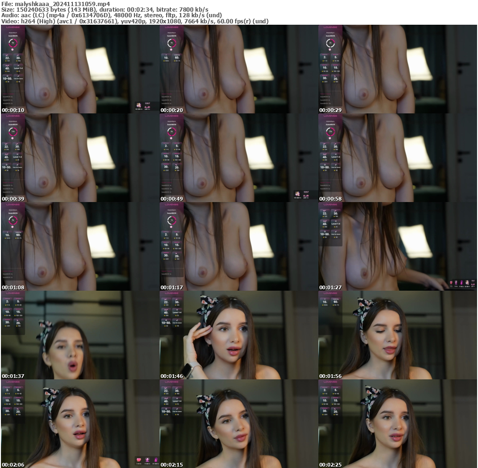This screenshot has width=478, height=468.
Task: Click the broom icon on Clear the Queue
Action: pyautogui.click(x=19, y=76)
